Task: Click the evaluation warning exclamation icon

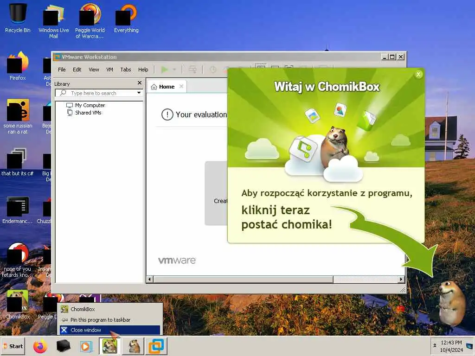Action: click(167, 114)
